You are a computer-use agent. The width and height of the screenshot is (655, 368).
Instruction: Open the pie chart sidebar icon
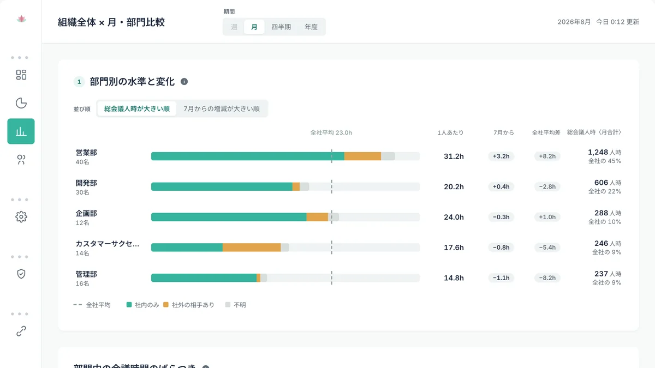coord(21,103)
